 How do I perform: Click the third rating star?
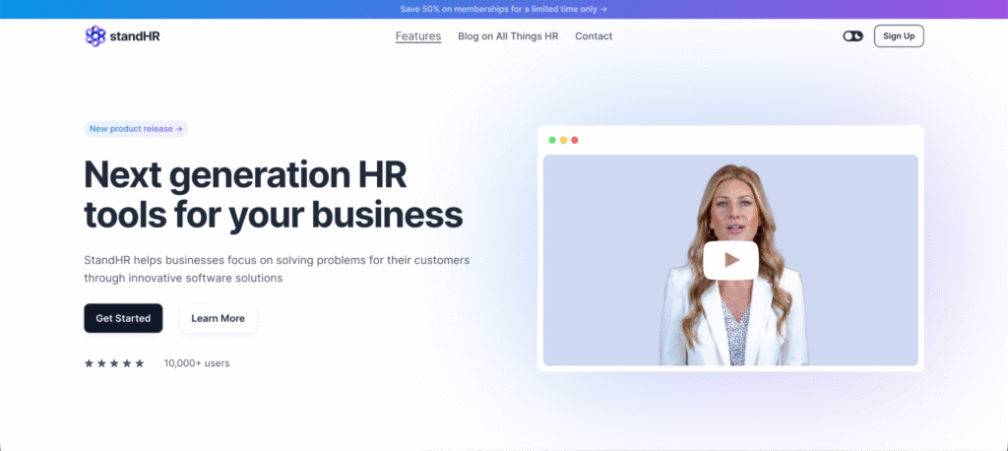pos(114,363)
